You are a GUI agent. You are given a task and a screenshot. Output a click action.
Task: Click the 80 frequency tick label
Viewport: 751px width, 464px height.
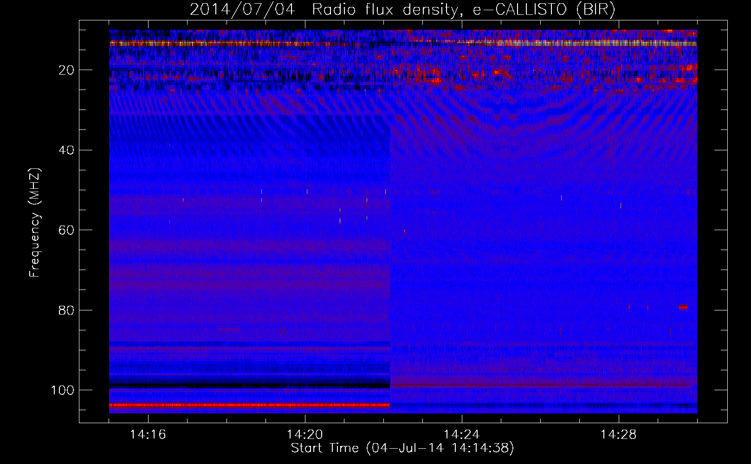click(67, 310)
